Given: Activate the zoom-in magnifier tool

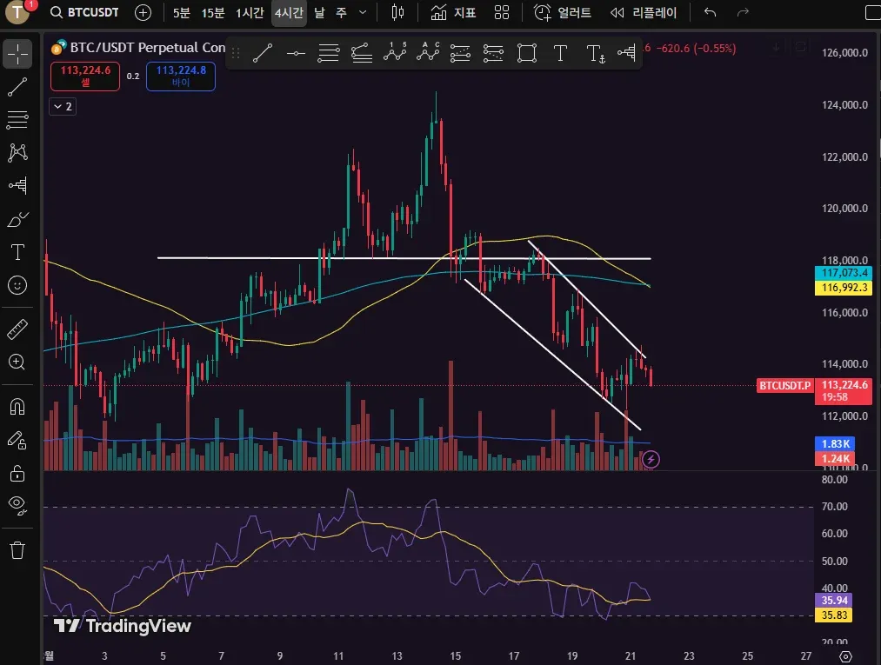Looking at the screenshot, I should (17, 362).
